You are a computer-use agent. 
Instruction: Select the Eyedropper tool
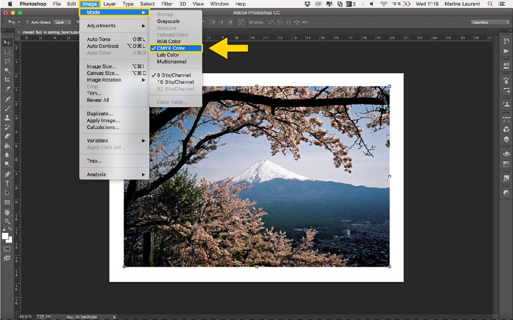[7, 89]
